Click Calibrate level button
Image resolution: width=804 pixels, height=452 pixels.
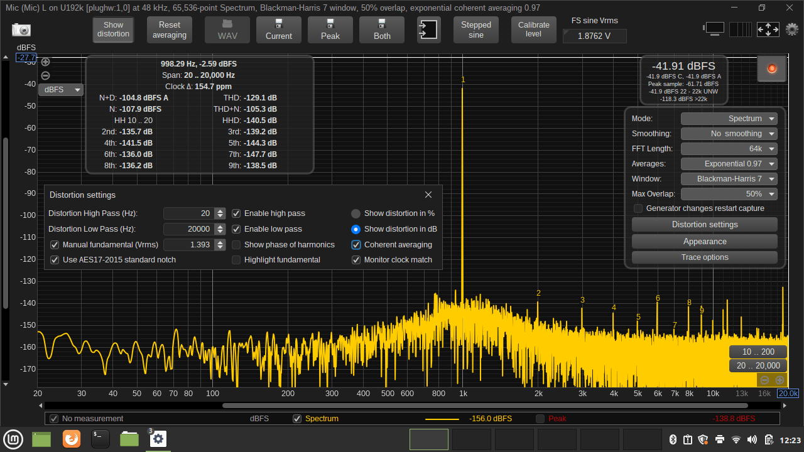tap(534, 30)
